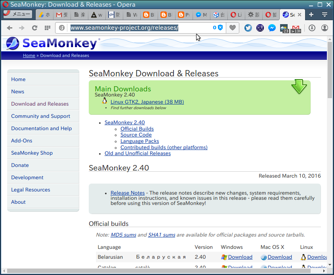Viewport: 334px width, 275px height.
Task: Open Old and Unofficial Releases link
Action: coord(137,154)
